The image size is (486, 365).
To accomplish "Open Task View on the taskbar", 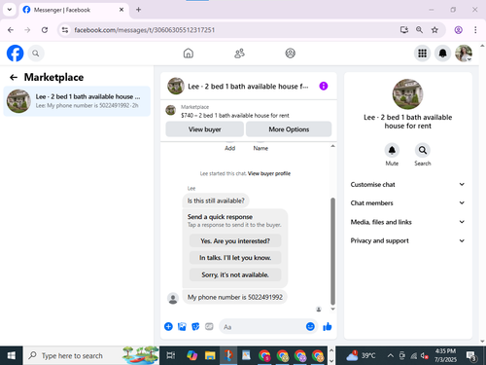I will pos(171,355).
